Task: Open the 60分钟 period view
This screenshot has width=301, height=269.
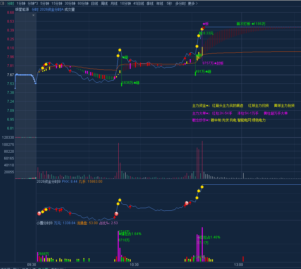Action: (83, 3)
